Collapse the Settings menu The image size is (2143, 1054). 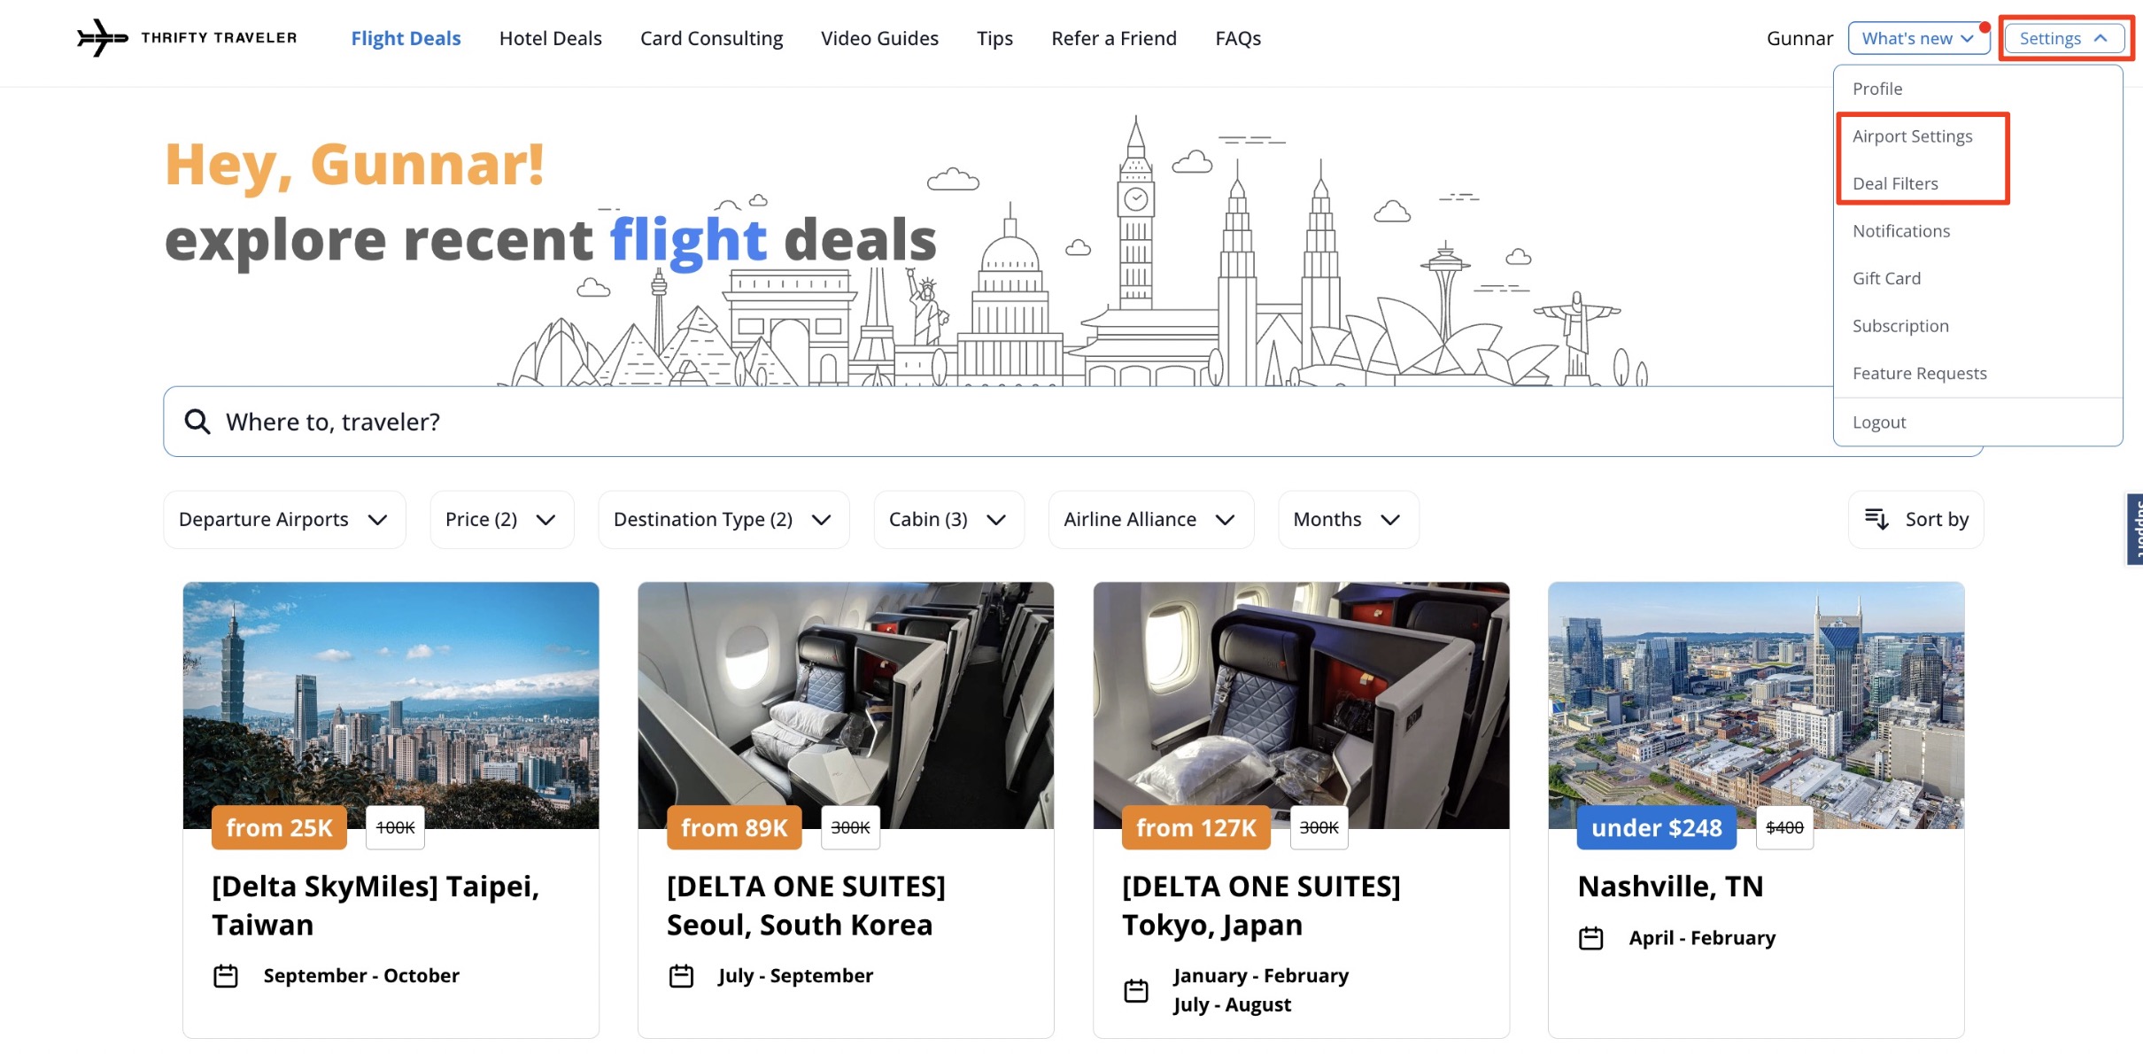(2063, 37)
